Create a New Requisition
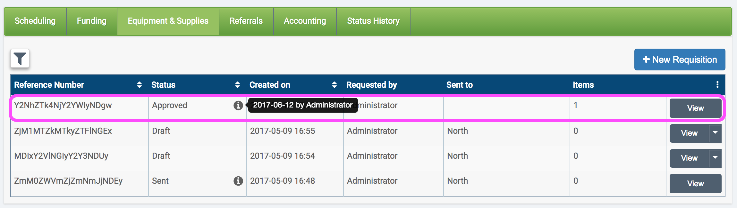Screen dimensions: 737x208 pos(680,60)
